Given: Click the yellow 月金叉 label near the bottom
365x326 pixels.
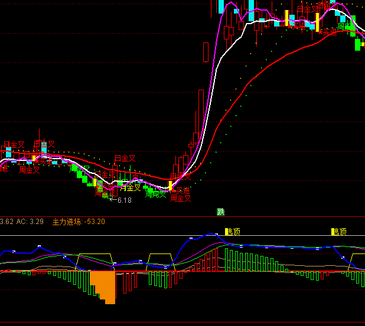Looking at the screenshot, I should [x=130, y=188].
